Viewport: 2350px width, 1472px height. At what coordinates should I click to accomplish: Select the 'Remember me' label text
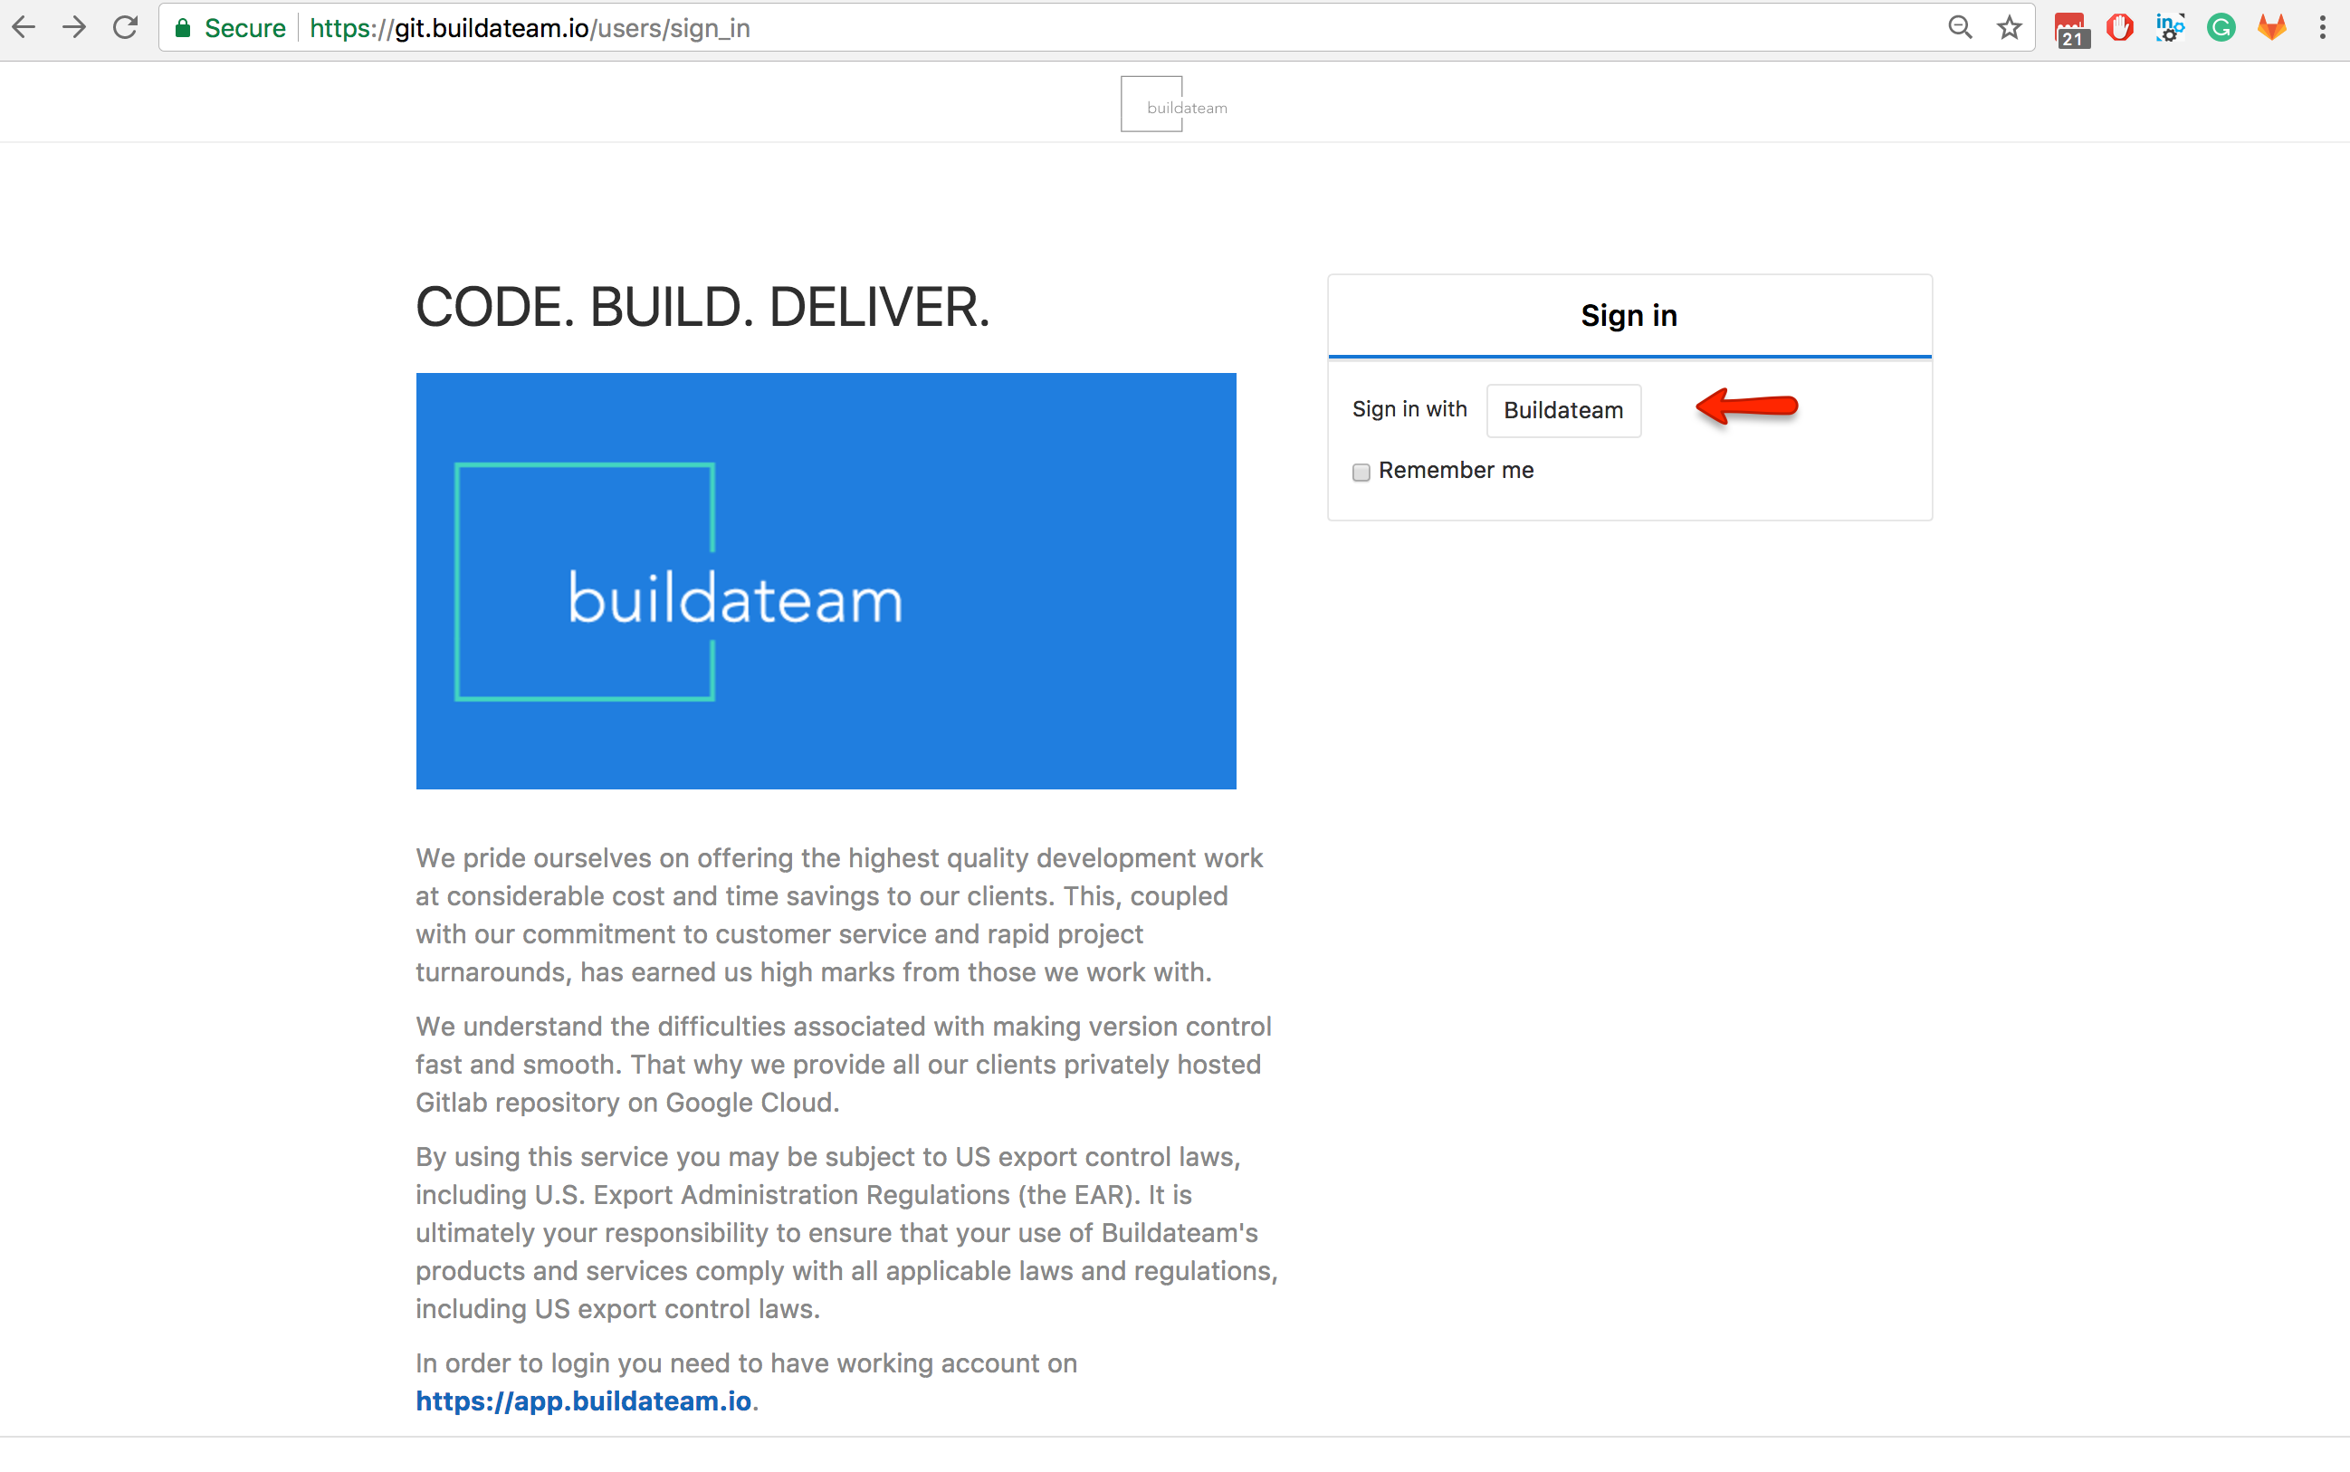point(1456,471)
